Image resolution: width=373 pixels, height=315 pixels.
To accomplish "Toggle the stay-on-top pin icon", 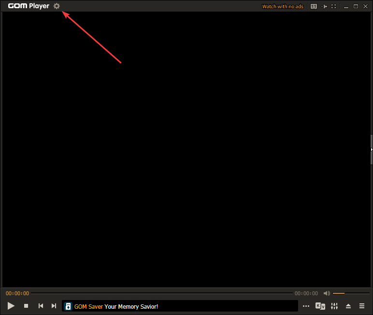I will coord(324,6).
